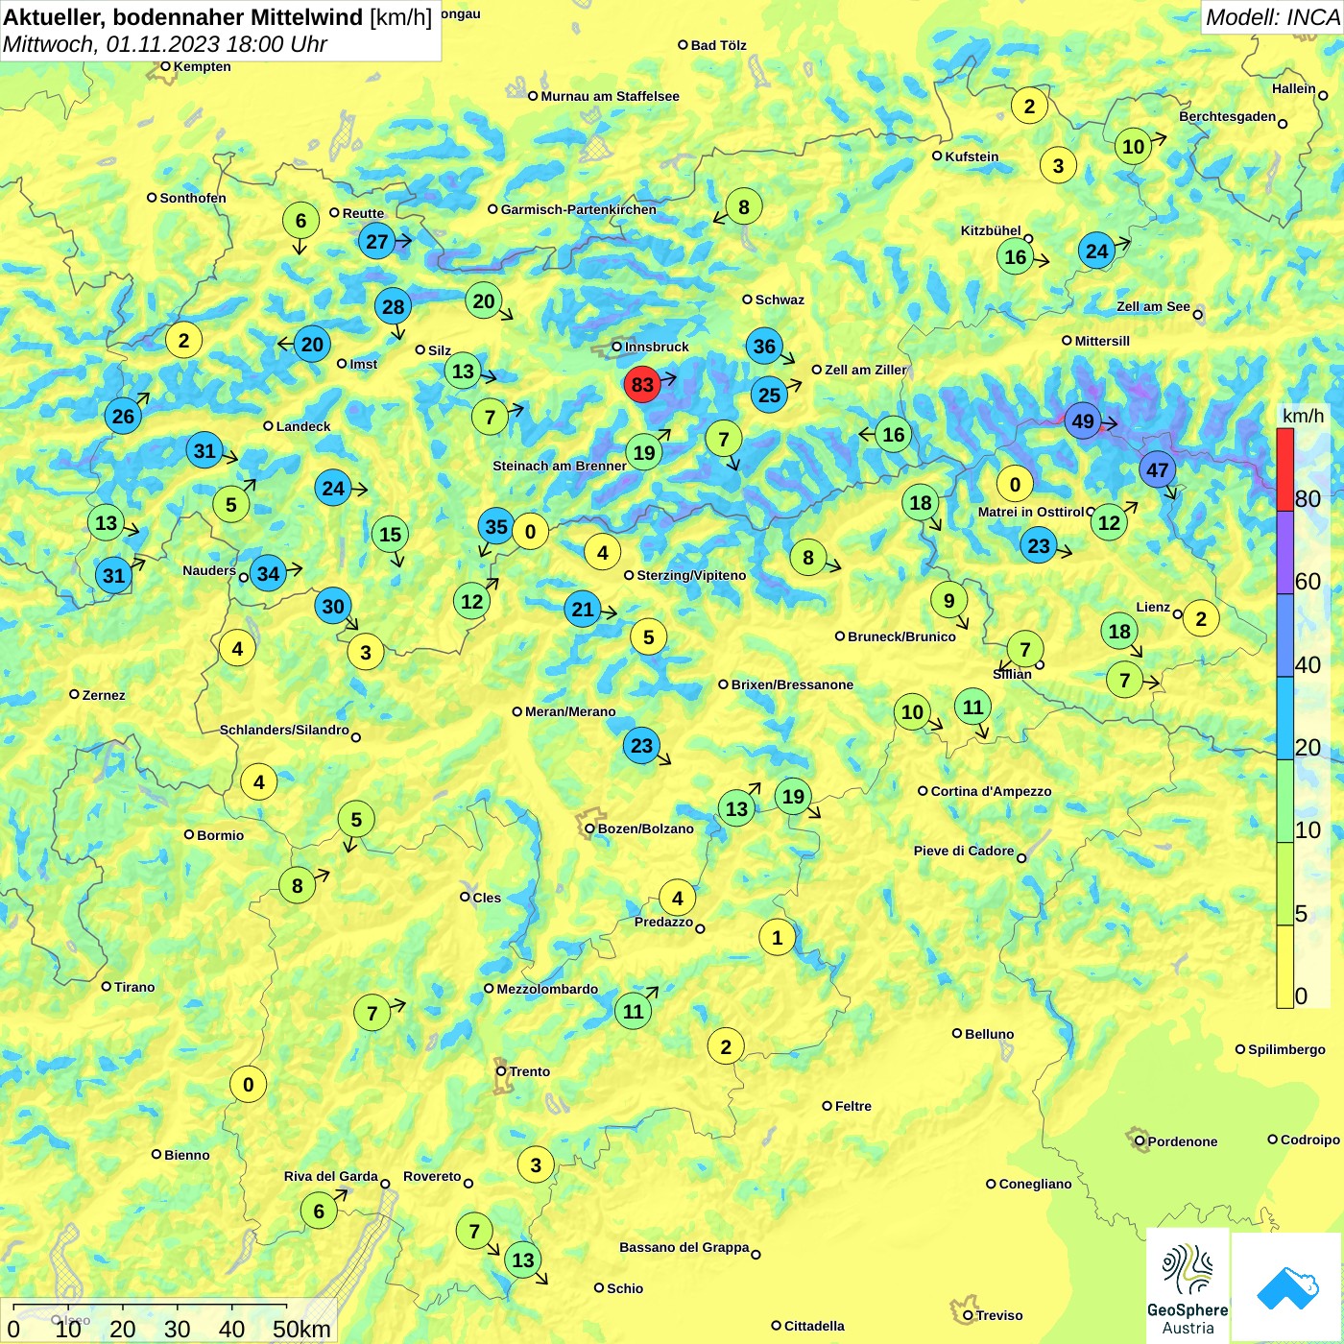Select the red 83 km/h wind marker
The height and width of the screenshot is (1344, 1344).
pos(642,385)
